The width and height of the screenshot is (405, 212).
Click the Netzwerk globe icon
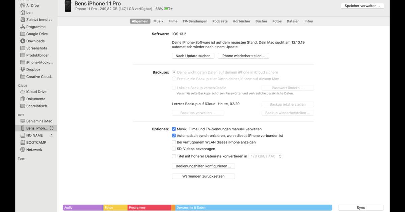(x=23, y=150)
